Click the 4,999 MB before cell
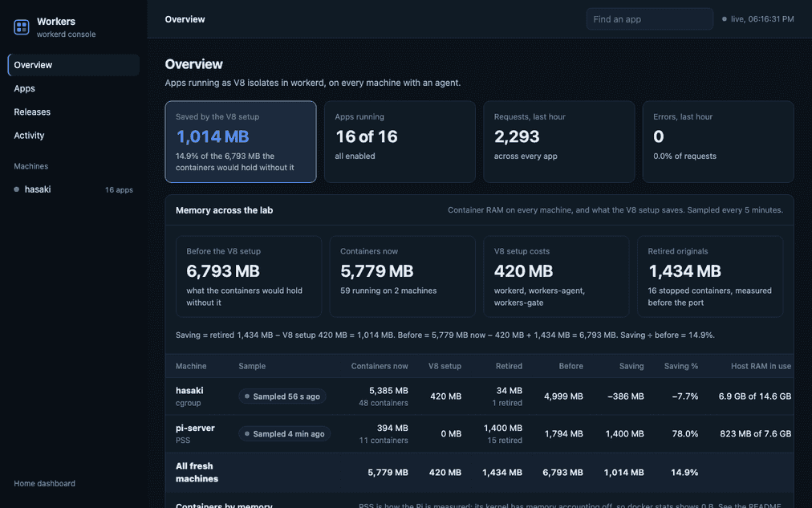The height and width of the screenshot is (508, 812). click(x=563, y=396)
